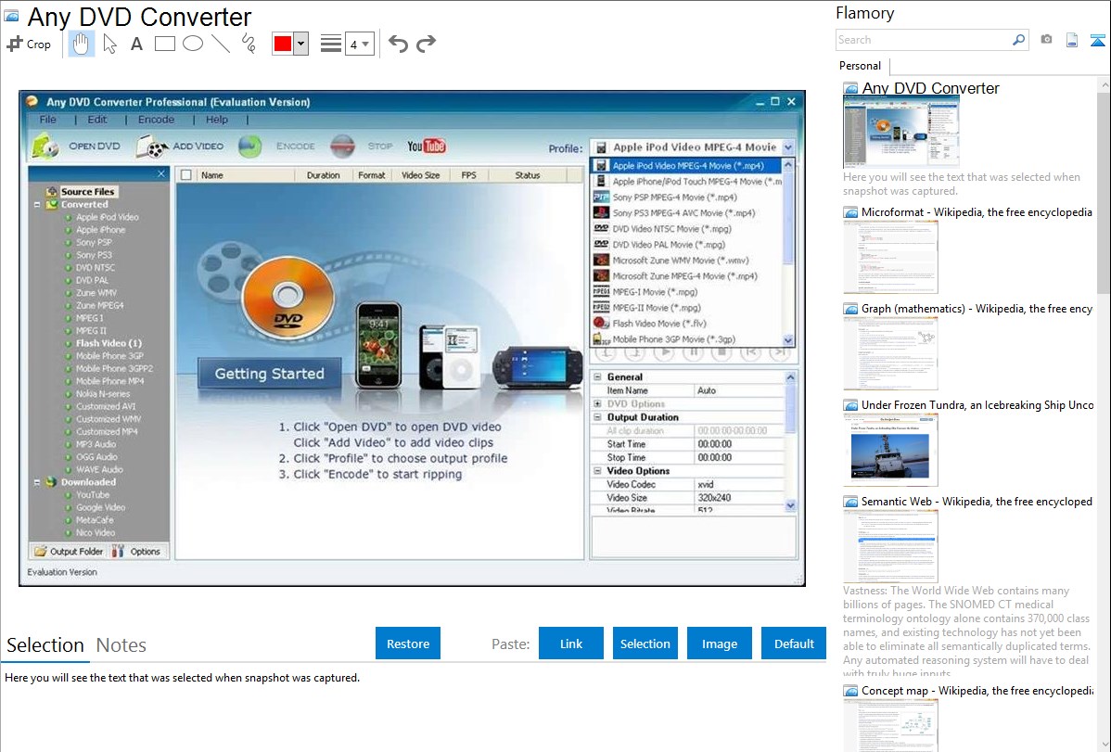Screen dimensions: 1111x752
Task: Click the camera capture icon in Flamory
Action: [1046, 40]
